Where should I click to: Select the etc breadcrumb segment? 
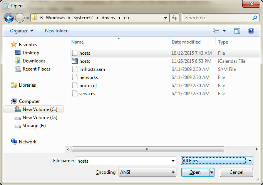tap(127, 18)
